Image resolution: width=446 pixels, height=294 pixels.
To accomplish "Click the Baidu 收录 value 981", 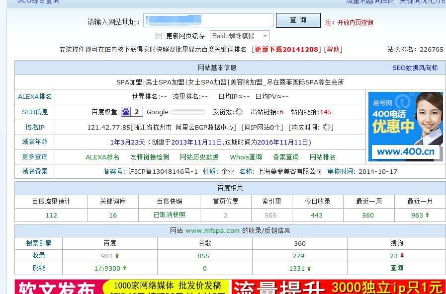I will tap(107, 256).
